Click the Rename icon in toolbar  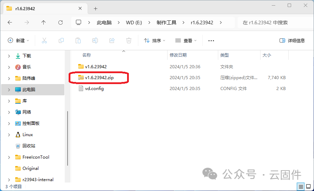pos(95,40)
